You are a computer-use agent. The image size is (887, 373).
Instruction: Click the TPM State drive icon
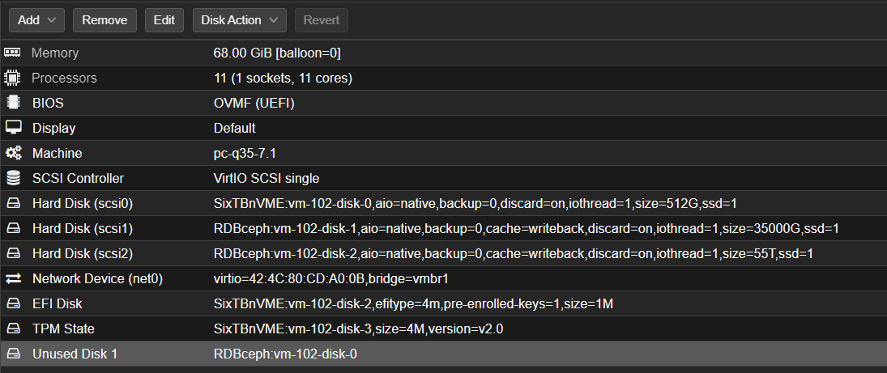(x=12, y=329)
